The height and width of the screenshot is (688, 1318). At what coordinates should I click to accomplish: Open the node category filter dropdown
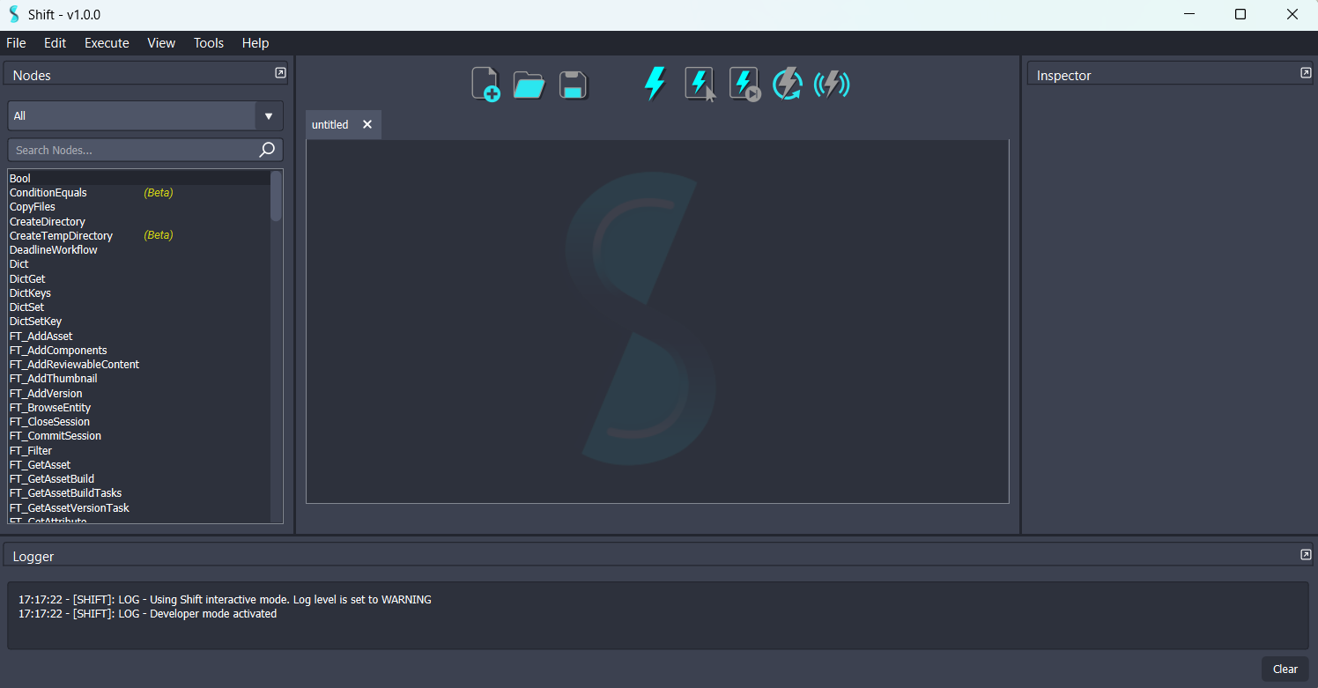point(269,115)
